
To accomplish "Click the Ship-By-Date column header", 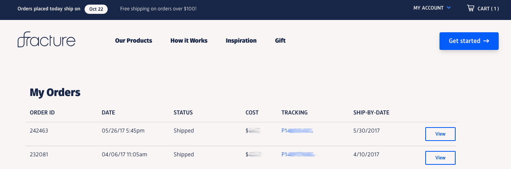I will point(371,113).
